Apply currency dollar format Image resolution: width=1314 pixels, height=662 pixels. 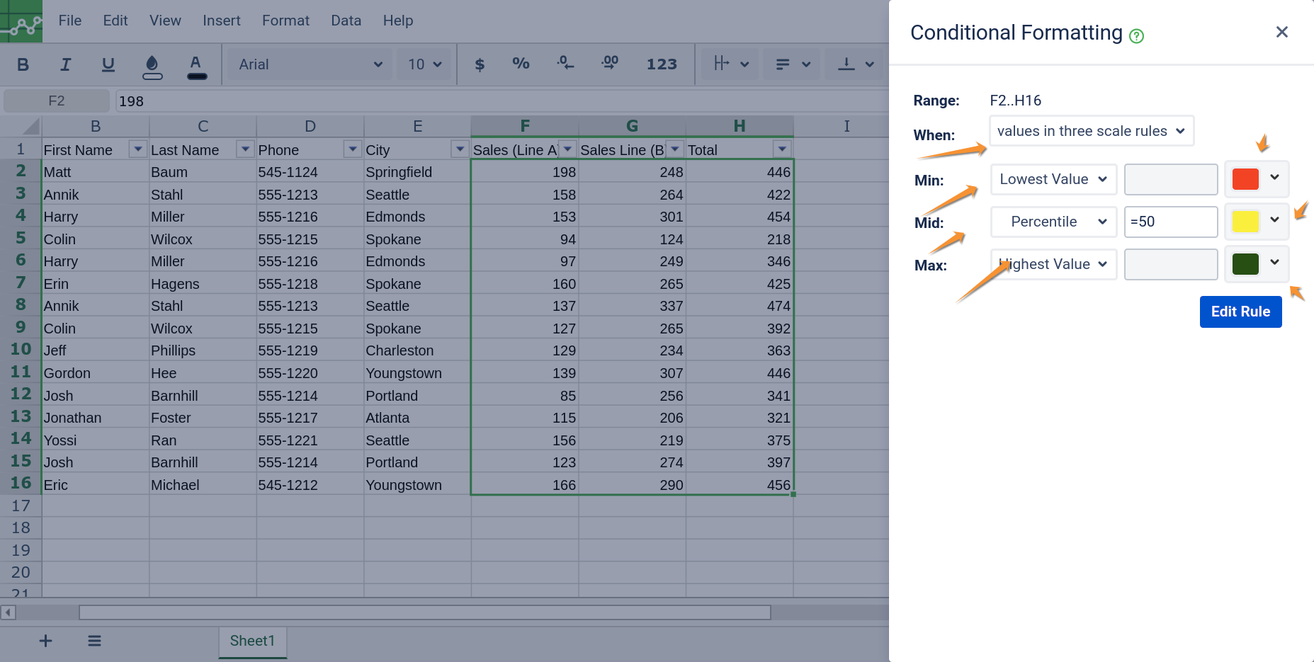click(480, 64)
